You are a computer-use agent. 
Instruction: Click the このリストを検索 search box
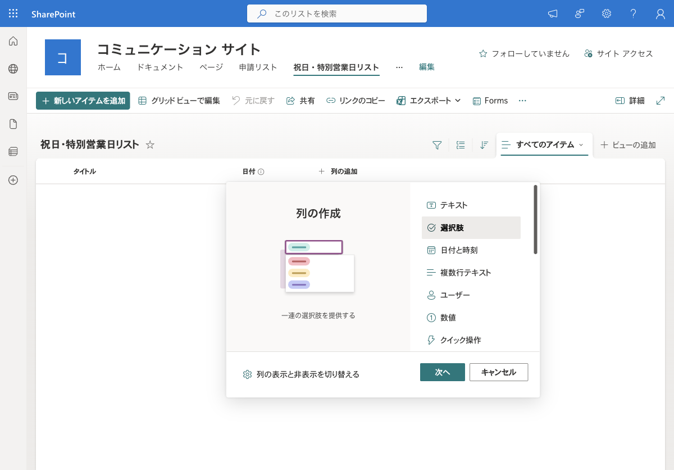[337, 13]
